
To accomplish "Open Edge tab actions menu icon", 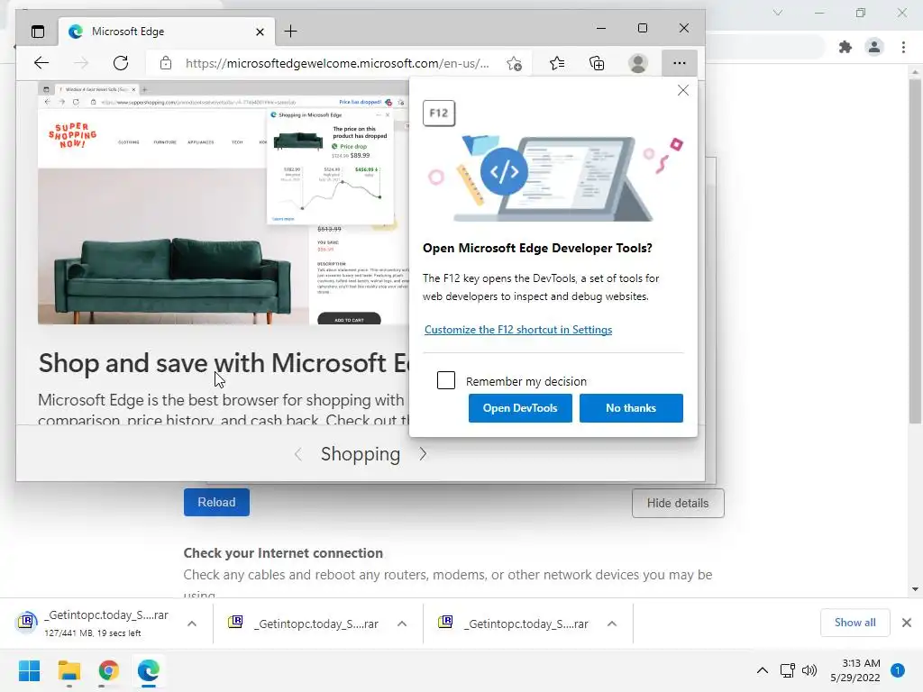I will click(38, 32).
